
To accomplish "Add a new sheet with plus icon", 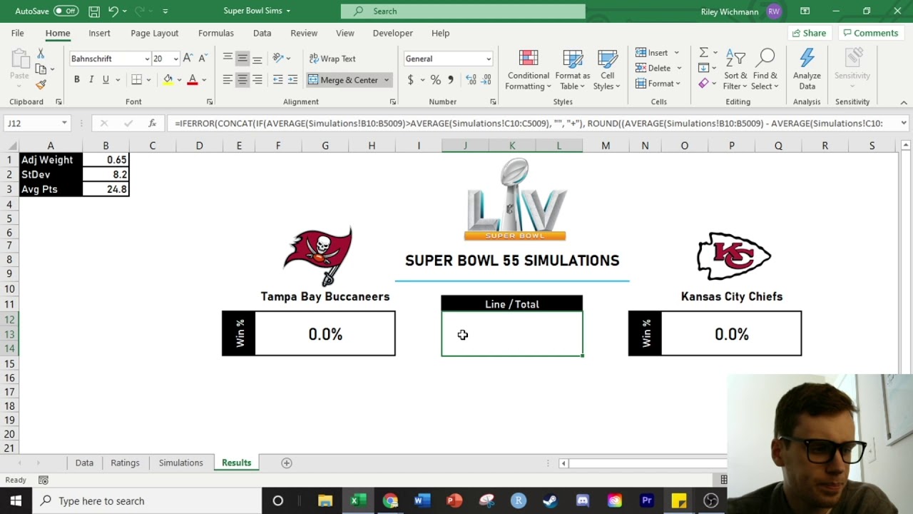I will [x=286, y=463].
